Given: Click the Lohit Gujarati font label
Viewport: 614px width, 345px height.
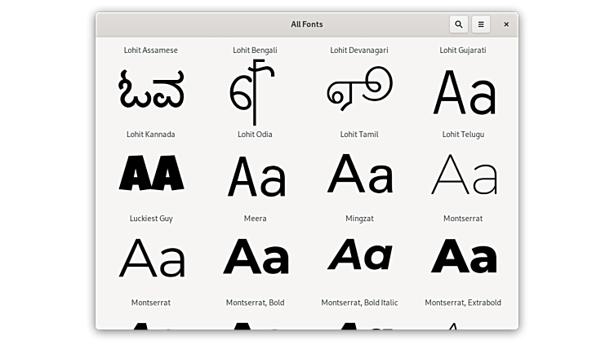Looking at the screenshot, I should coord(463,51).
